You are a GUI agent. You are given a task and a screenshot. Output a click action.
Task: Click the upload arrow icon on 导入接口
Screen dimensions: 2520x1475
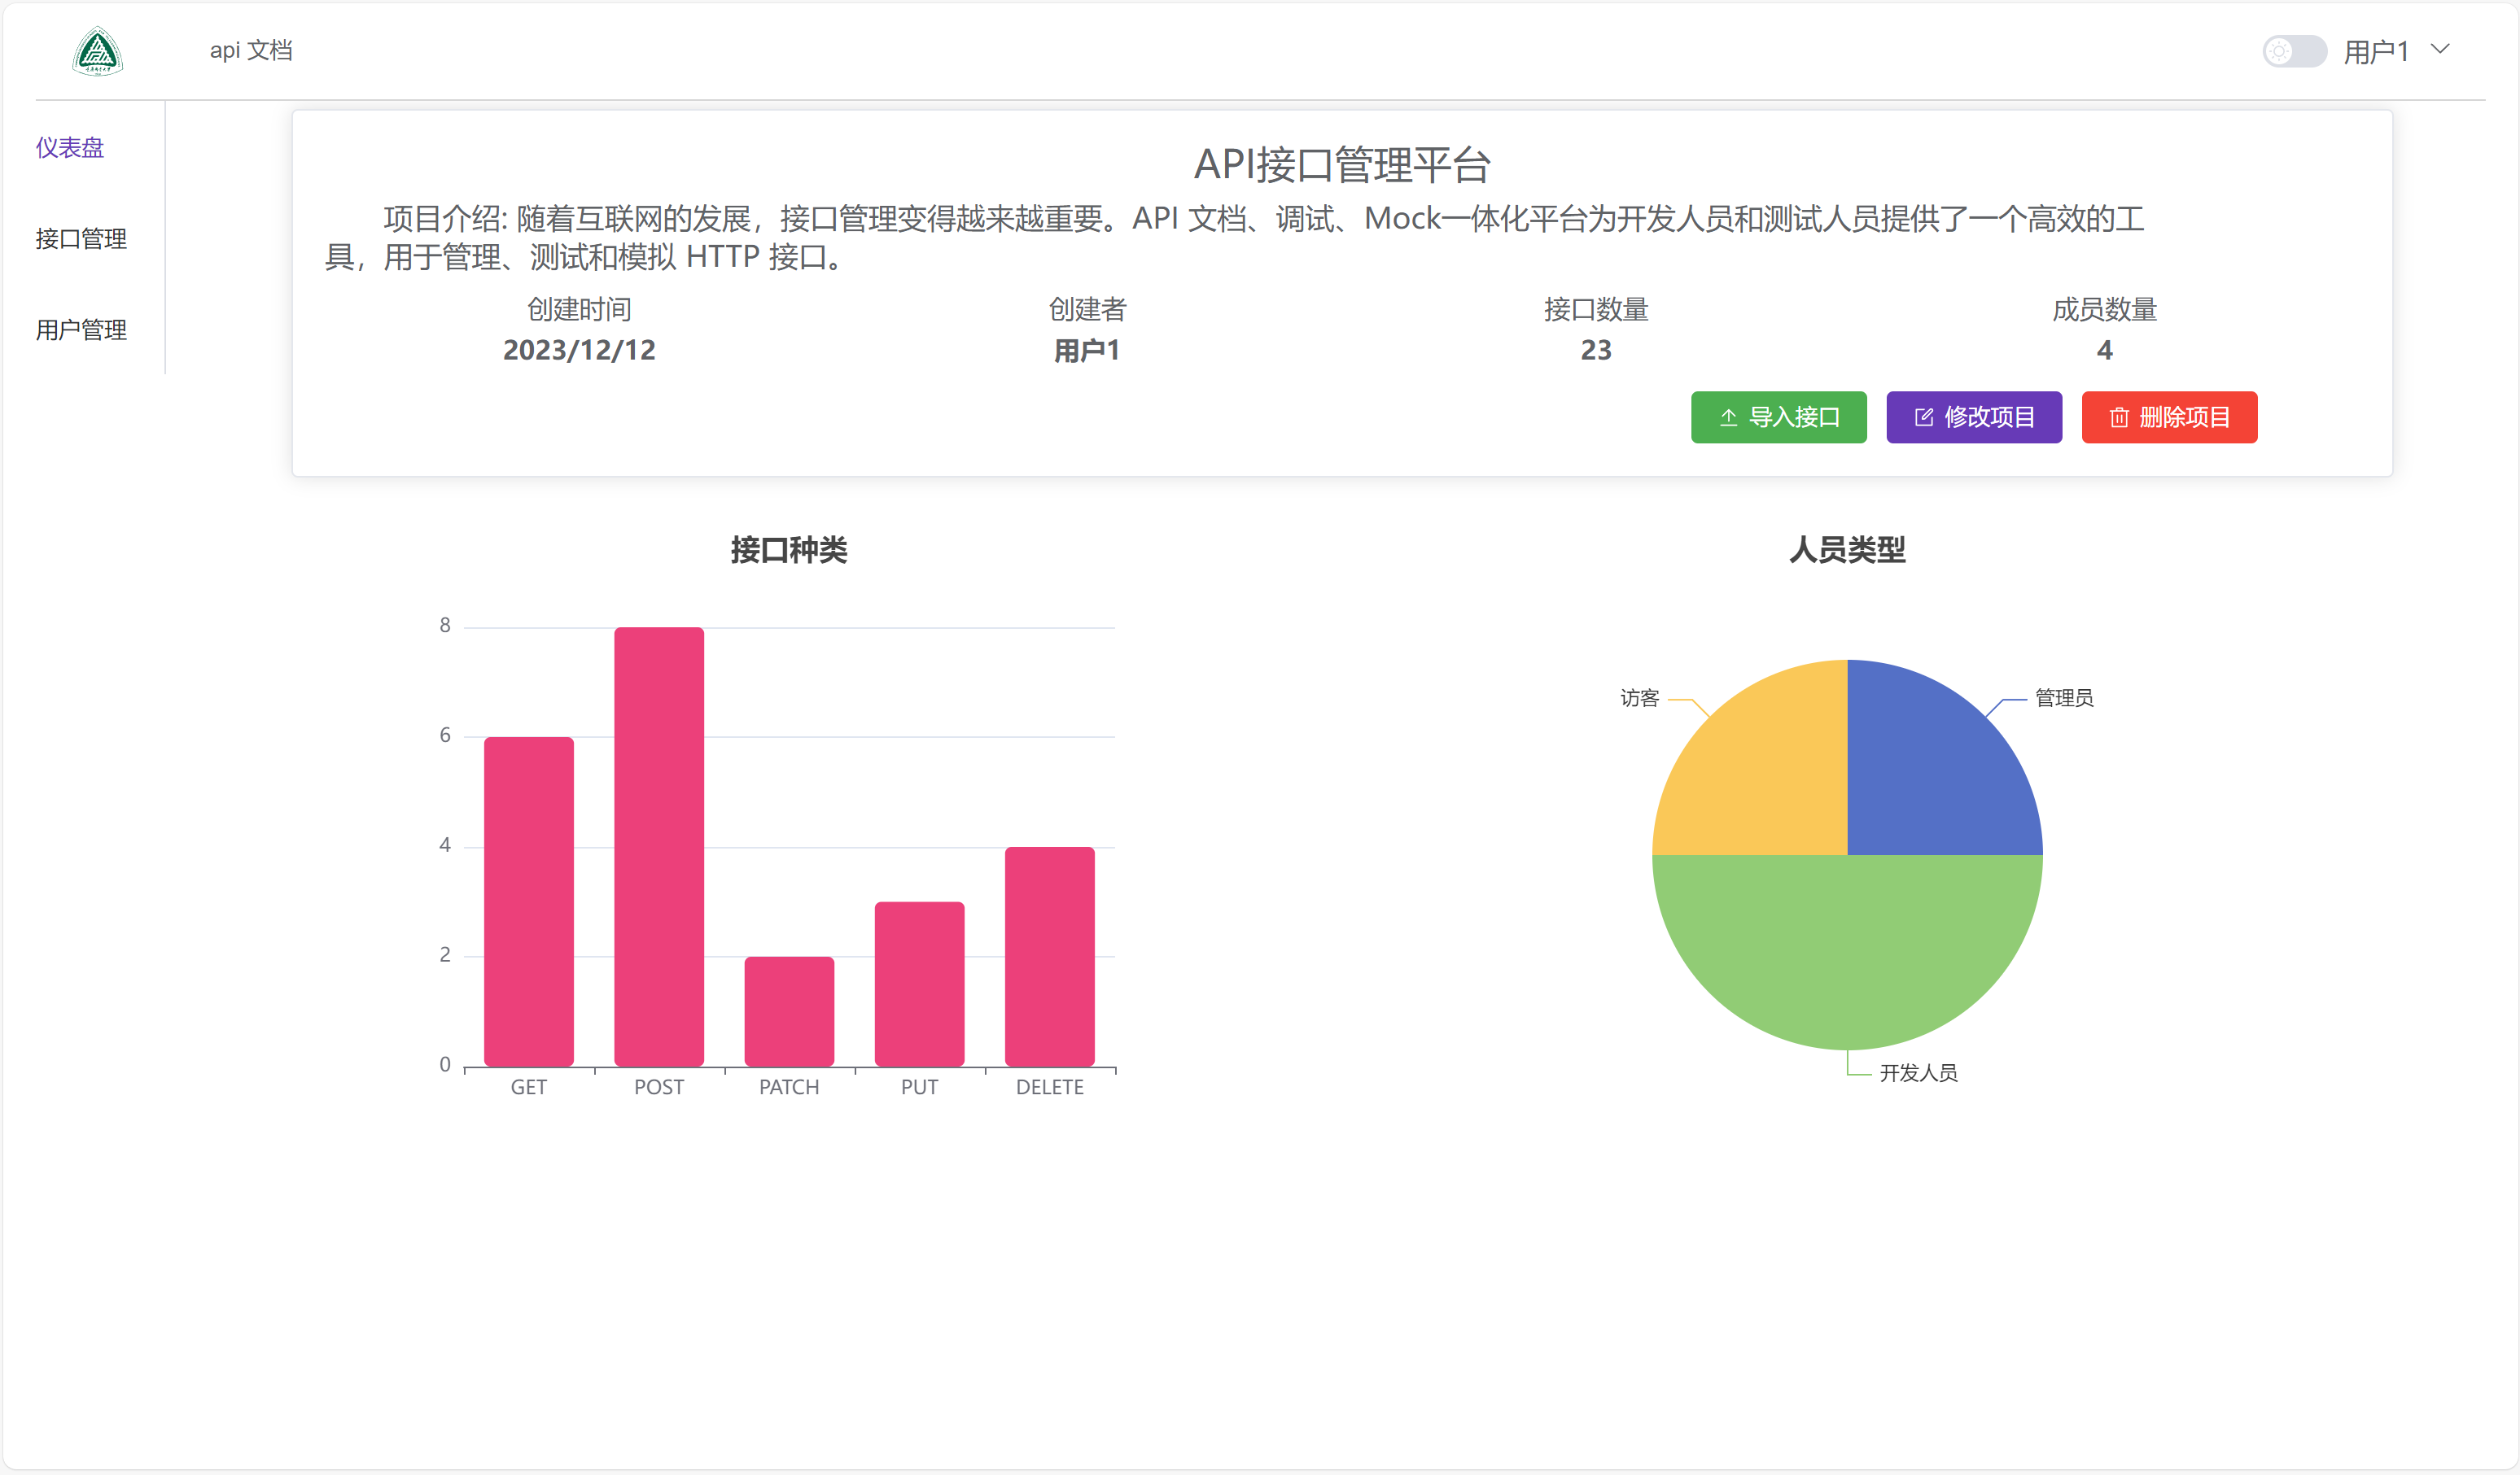click(x=1727, y=417)
